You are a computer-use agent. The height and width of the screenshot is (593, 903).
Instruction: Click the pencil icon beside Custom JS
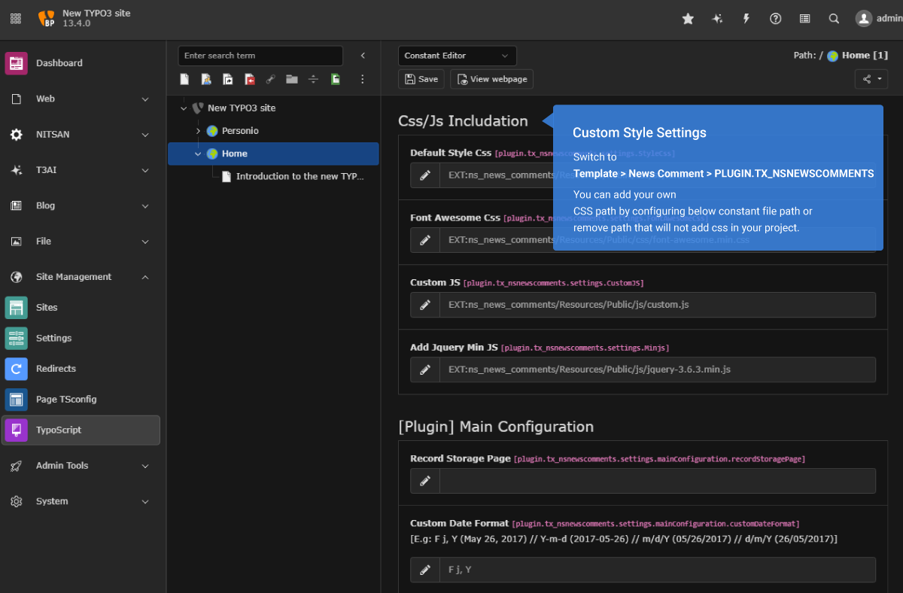point(425,305)
